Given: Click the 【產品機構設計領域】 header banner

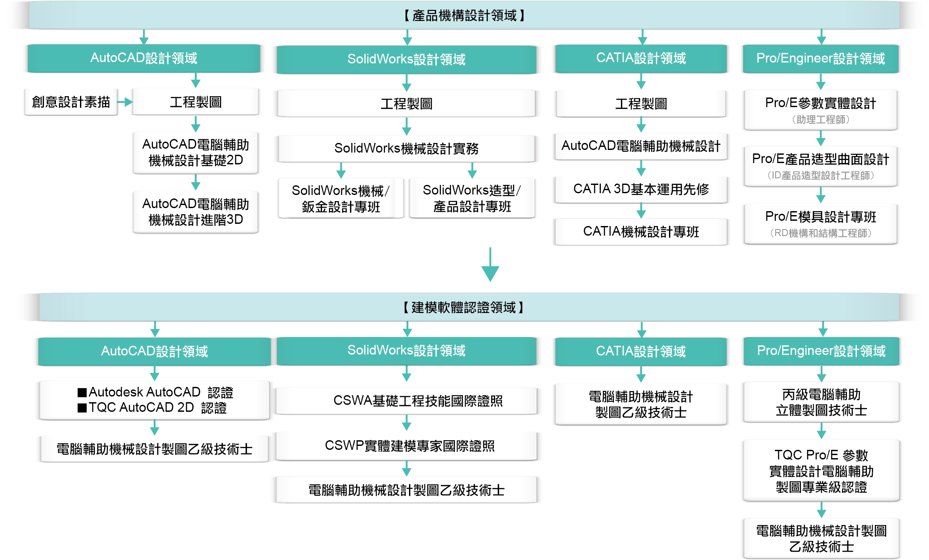Looking at the screenshot, I should click(x=464, y=16).
